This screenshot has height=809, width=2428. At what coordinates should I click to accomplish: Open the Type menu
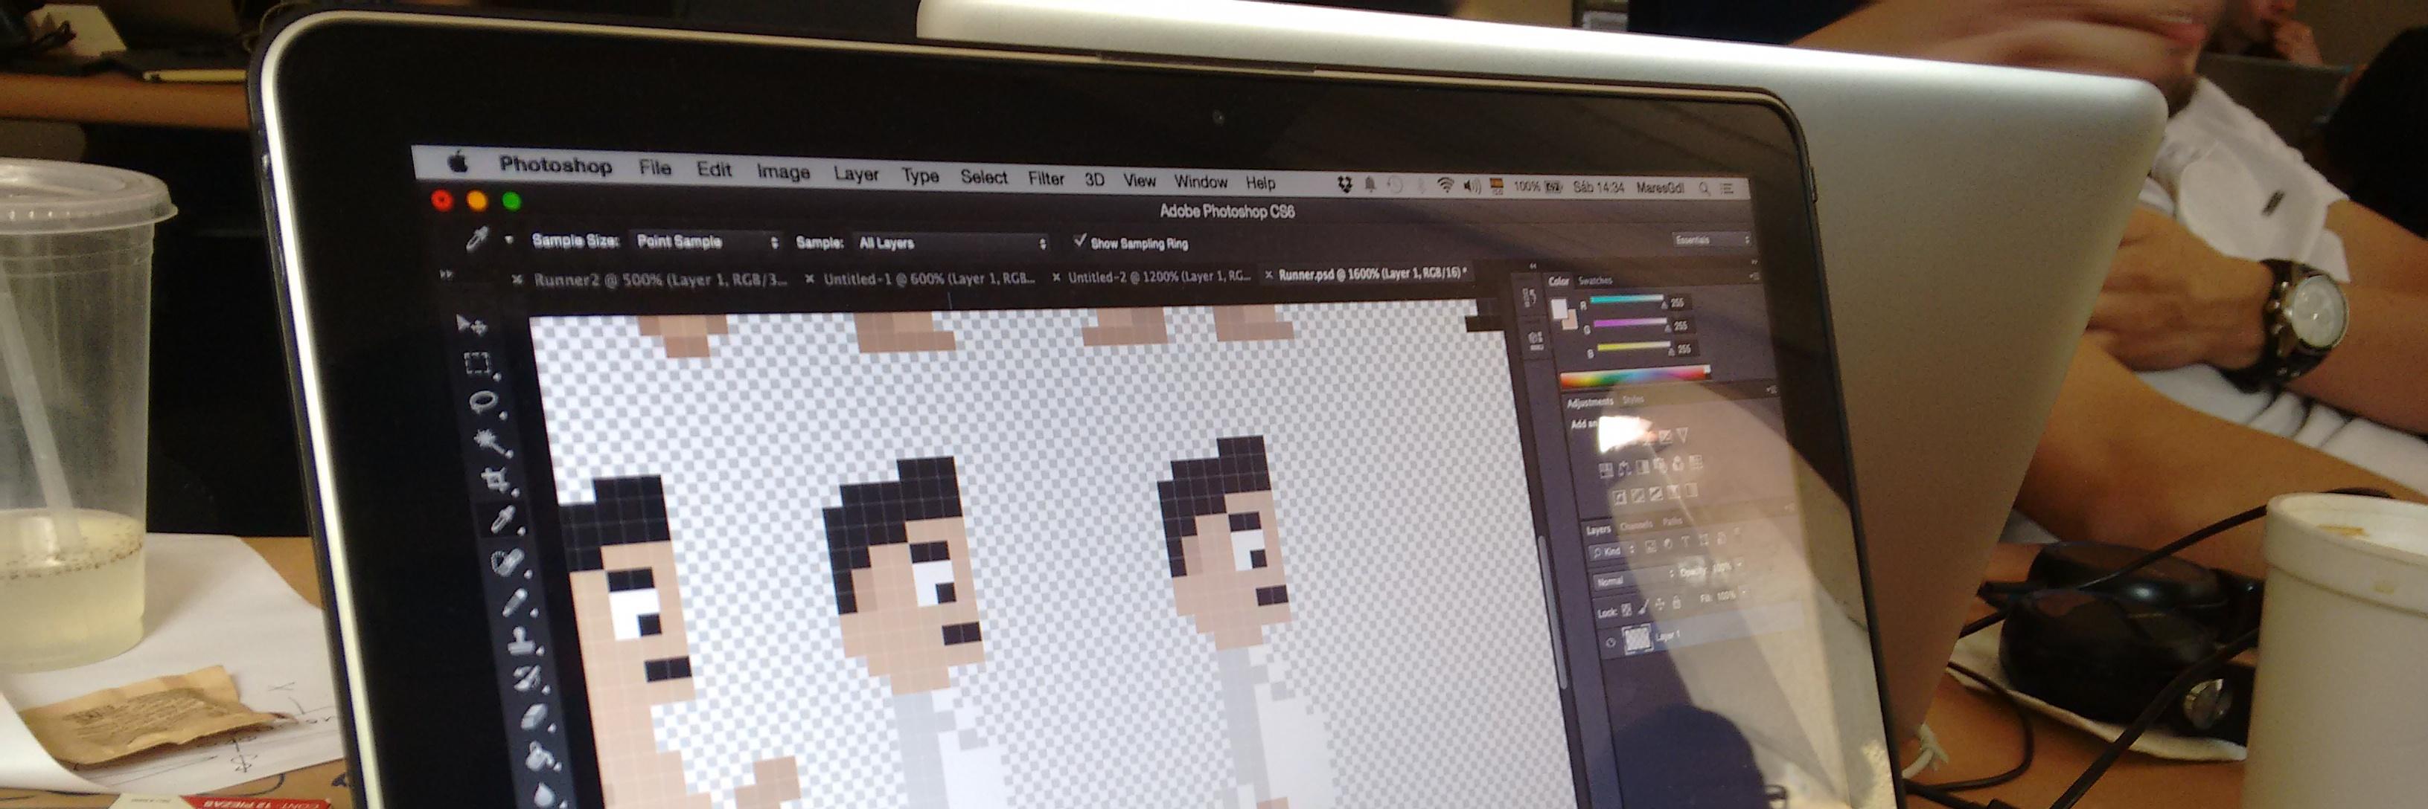tap(920, 175)
